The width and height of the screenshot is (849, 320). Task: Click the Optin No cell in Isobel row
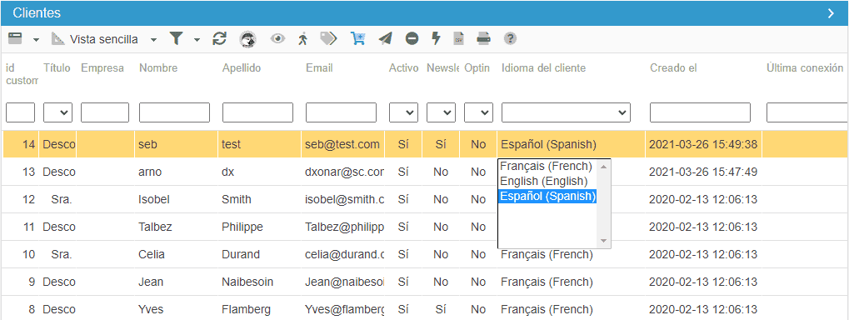(478, 199)
